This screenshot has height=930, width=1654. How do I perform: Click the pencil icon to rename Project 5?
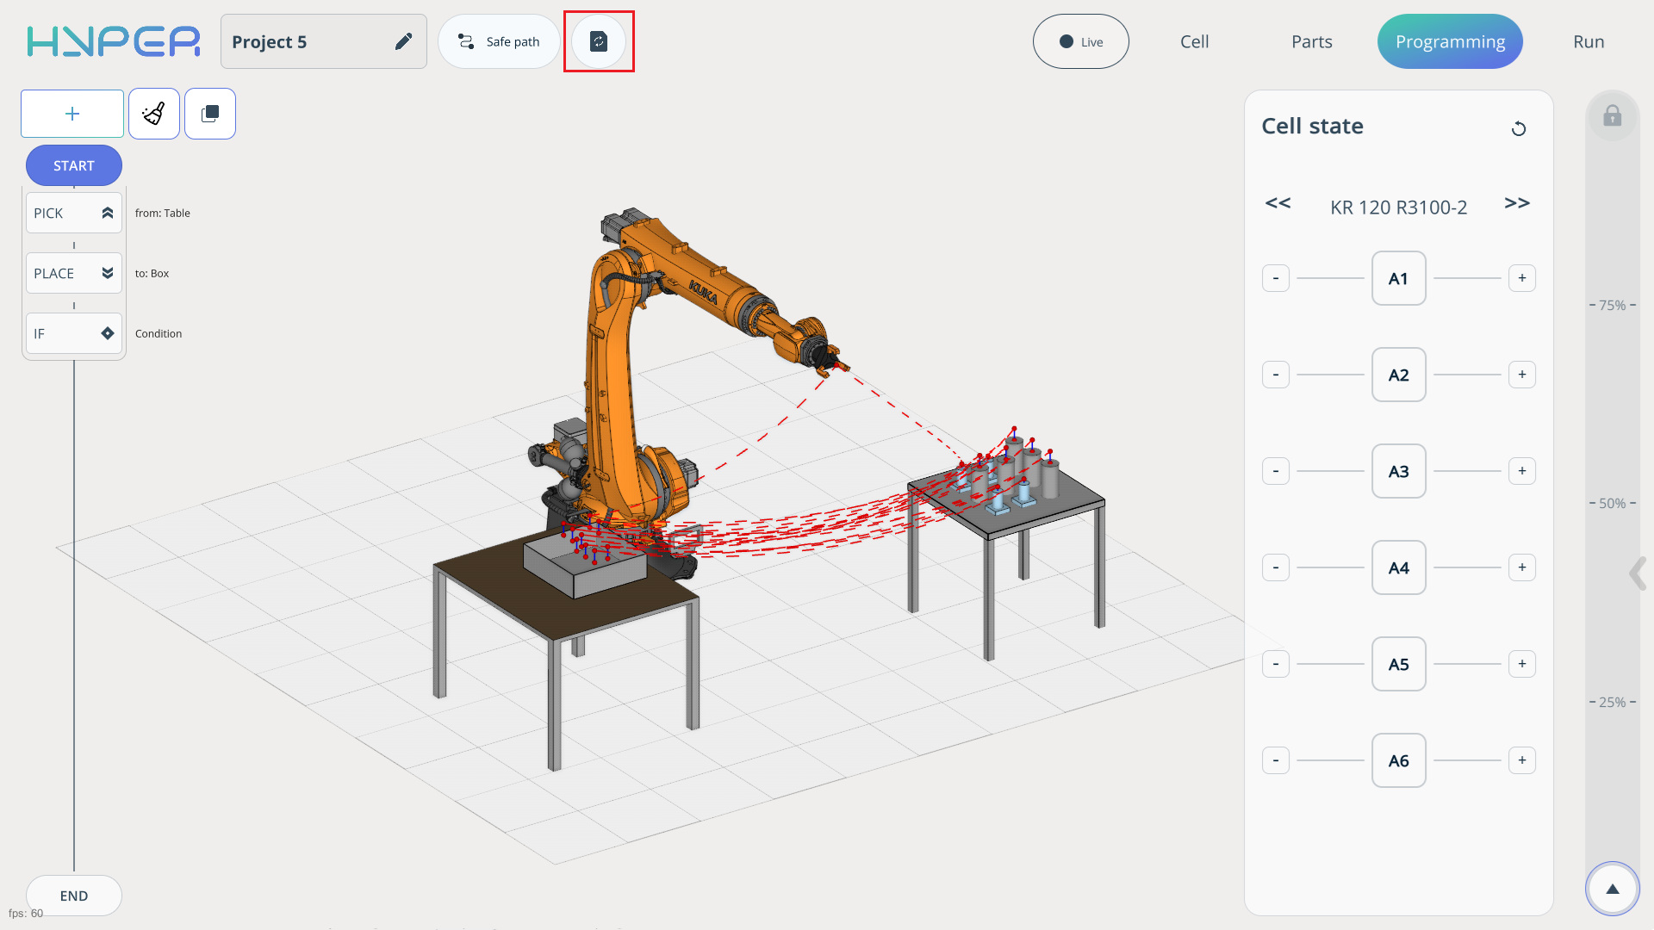[x=403, y=41]
